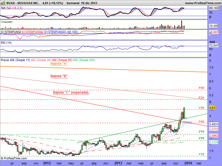Click the 2'25 support level label
Image resolution: width=222 pixels, height=166 pixels.
(x=201, y=138)
